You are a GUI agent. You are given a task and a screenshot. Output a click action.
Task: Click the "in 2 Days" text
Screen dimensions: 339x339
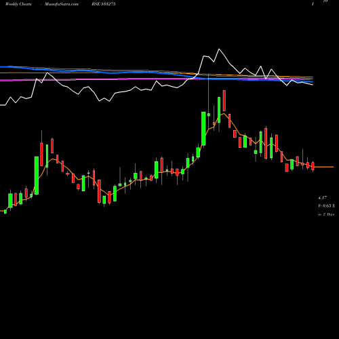(326, 214)
